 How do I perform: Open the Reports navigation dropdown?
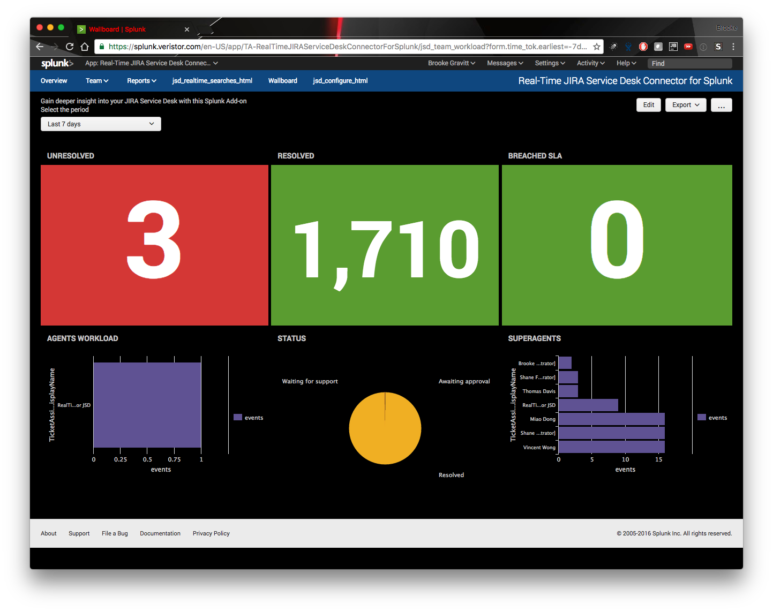(142, 81)
